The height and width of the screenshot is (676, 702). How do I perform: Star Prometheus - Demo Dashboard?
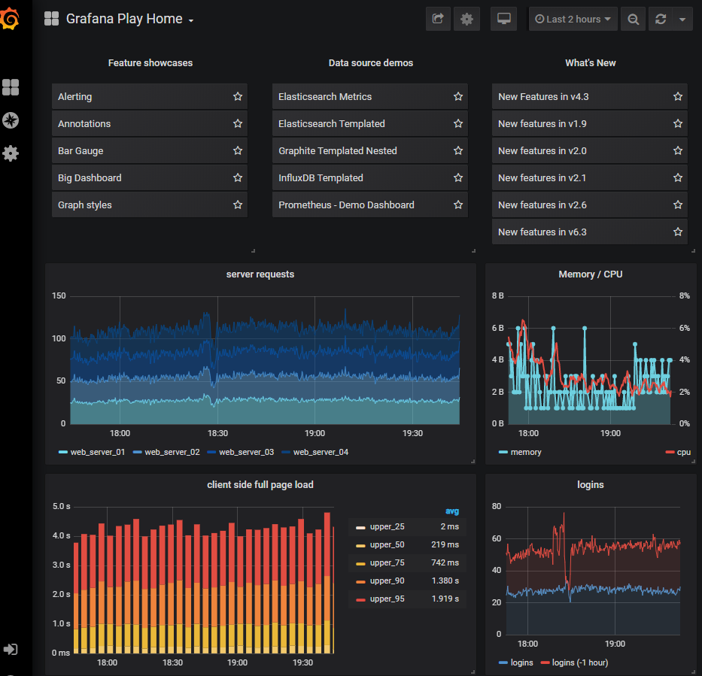458,205
